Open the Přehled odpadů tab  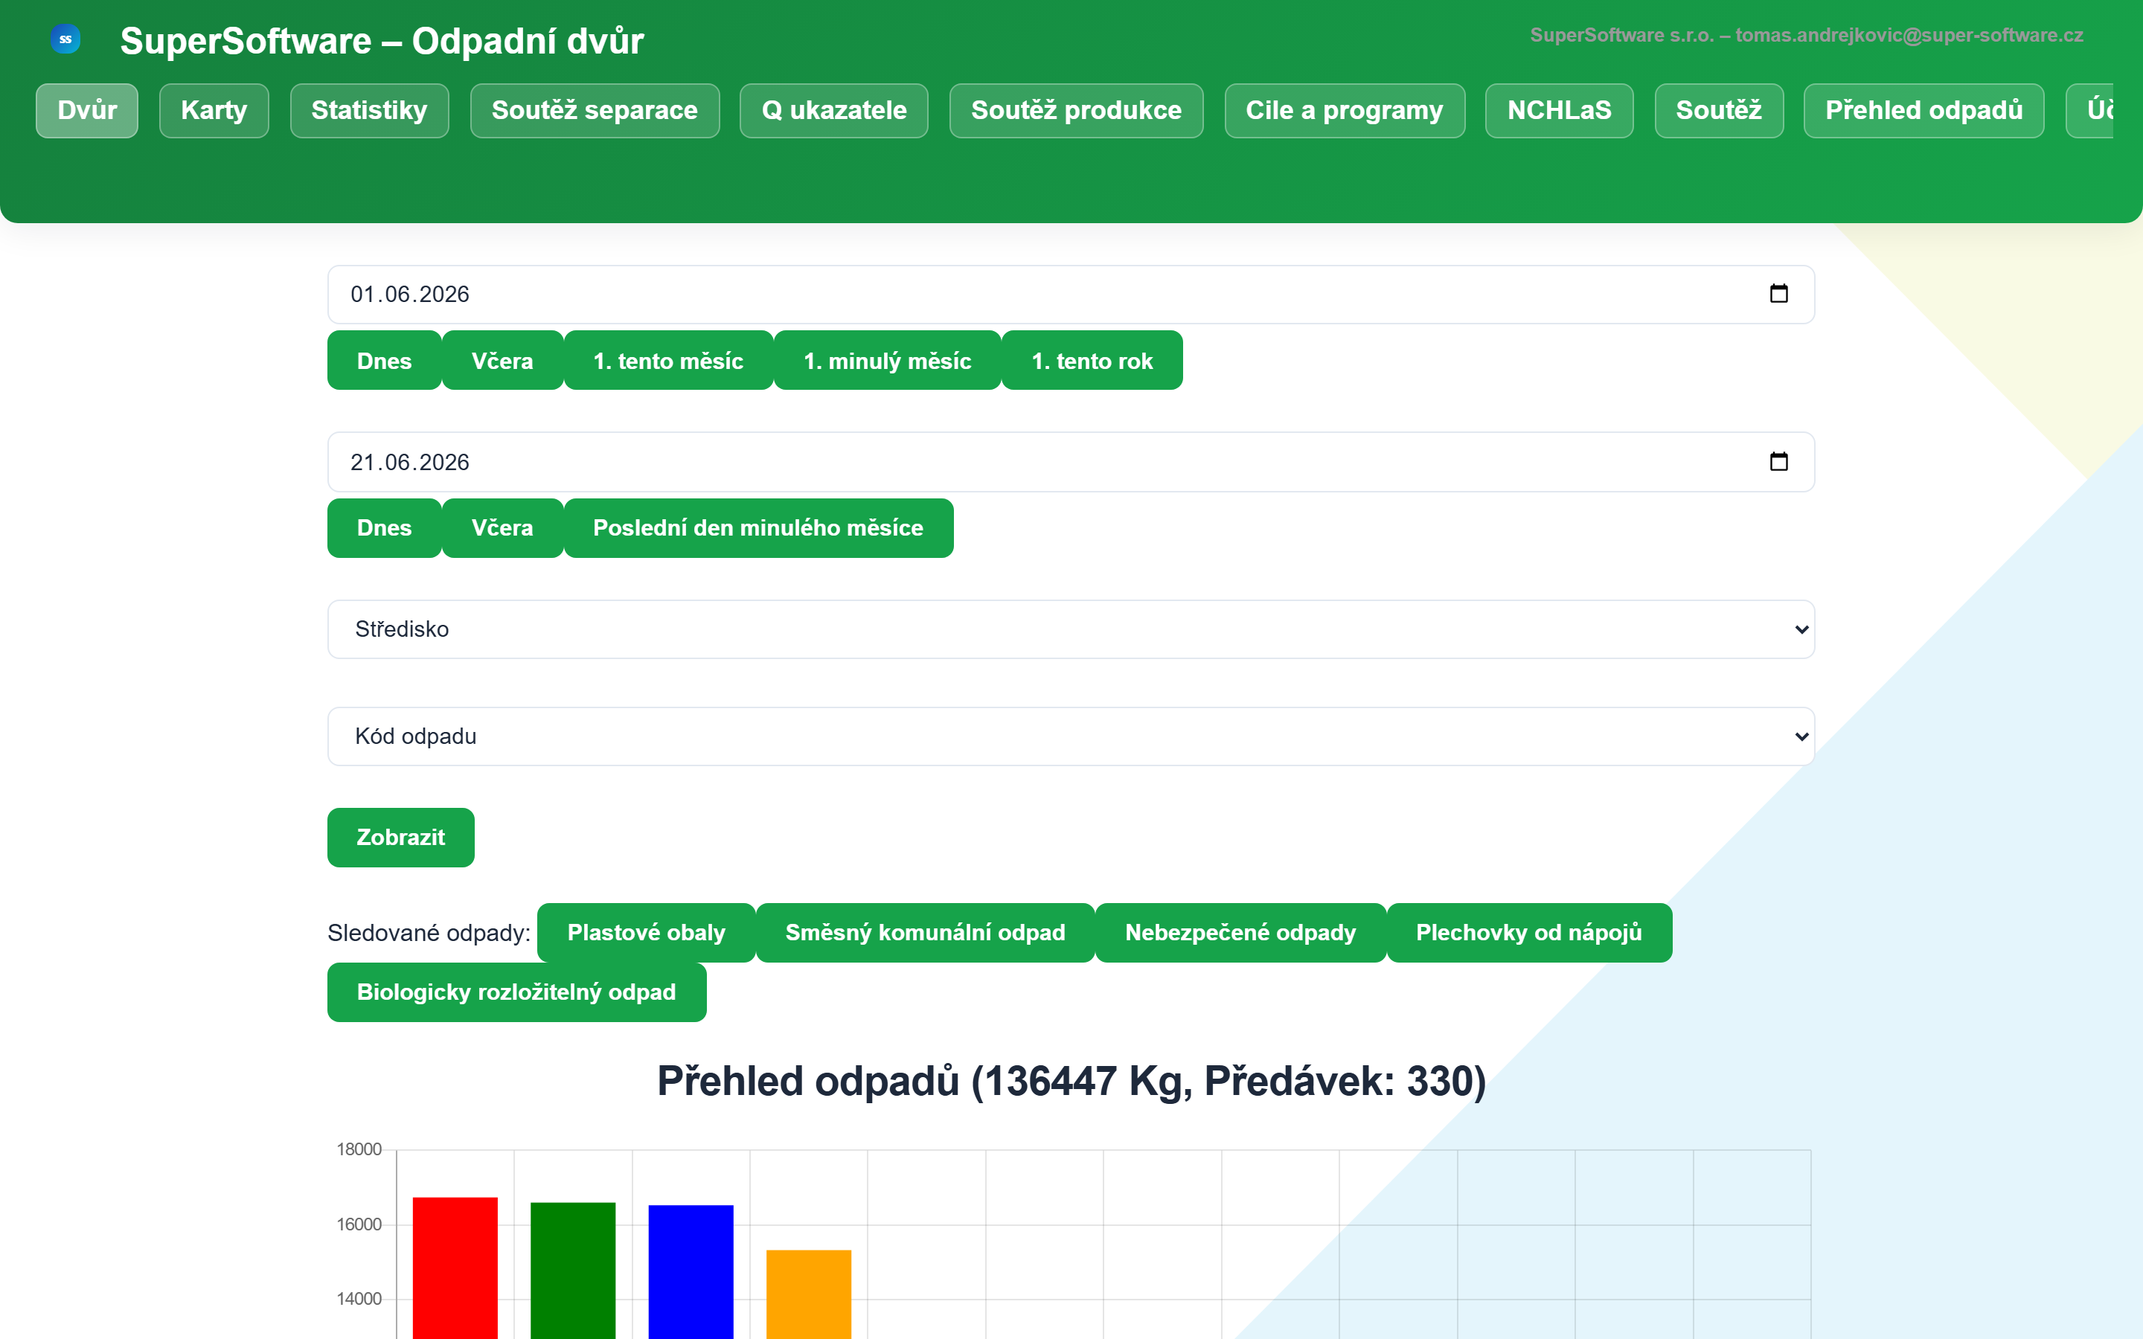[1923, 111]
